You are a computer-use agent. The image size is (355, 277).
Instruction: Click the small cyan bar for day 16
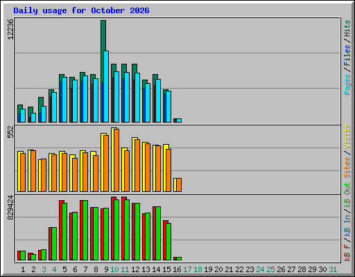coord(179,120)
